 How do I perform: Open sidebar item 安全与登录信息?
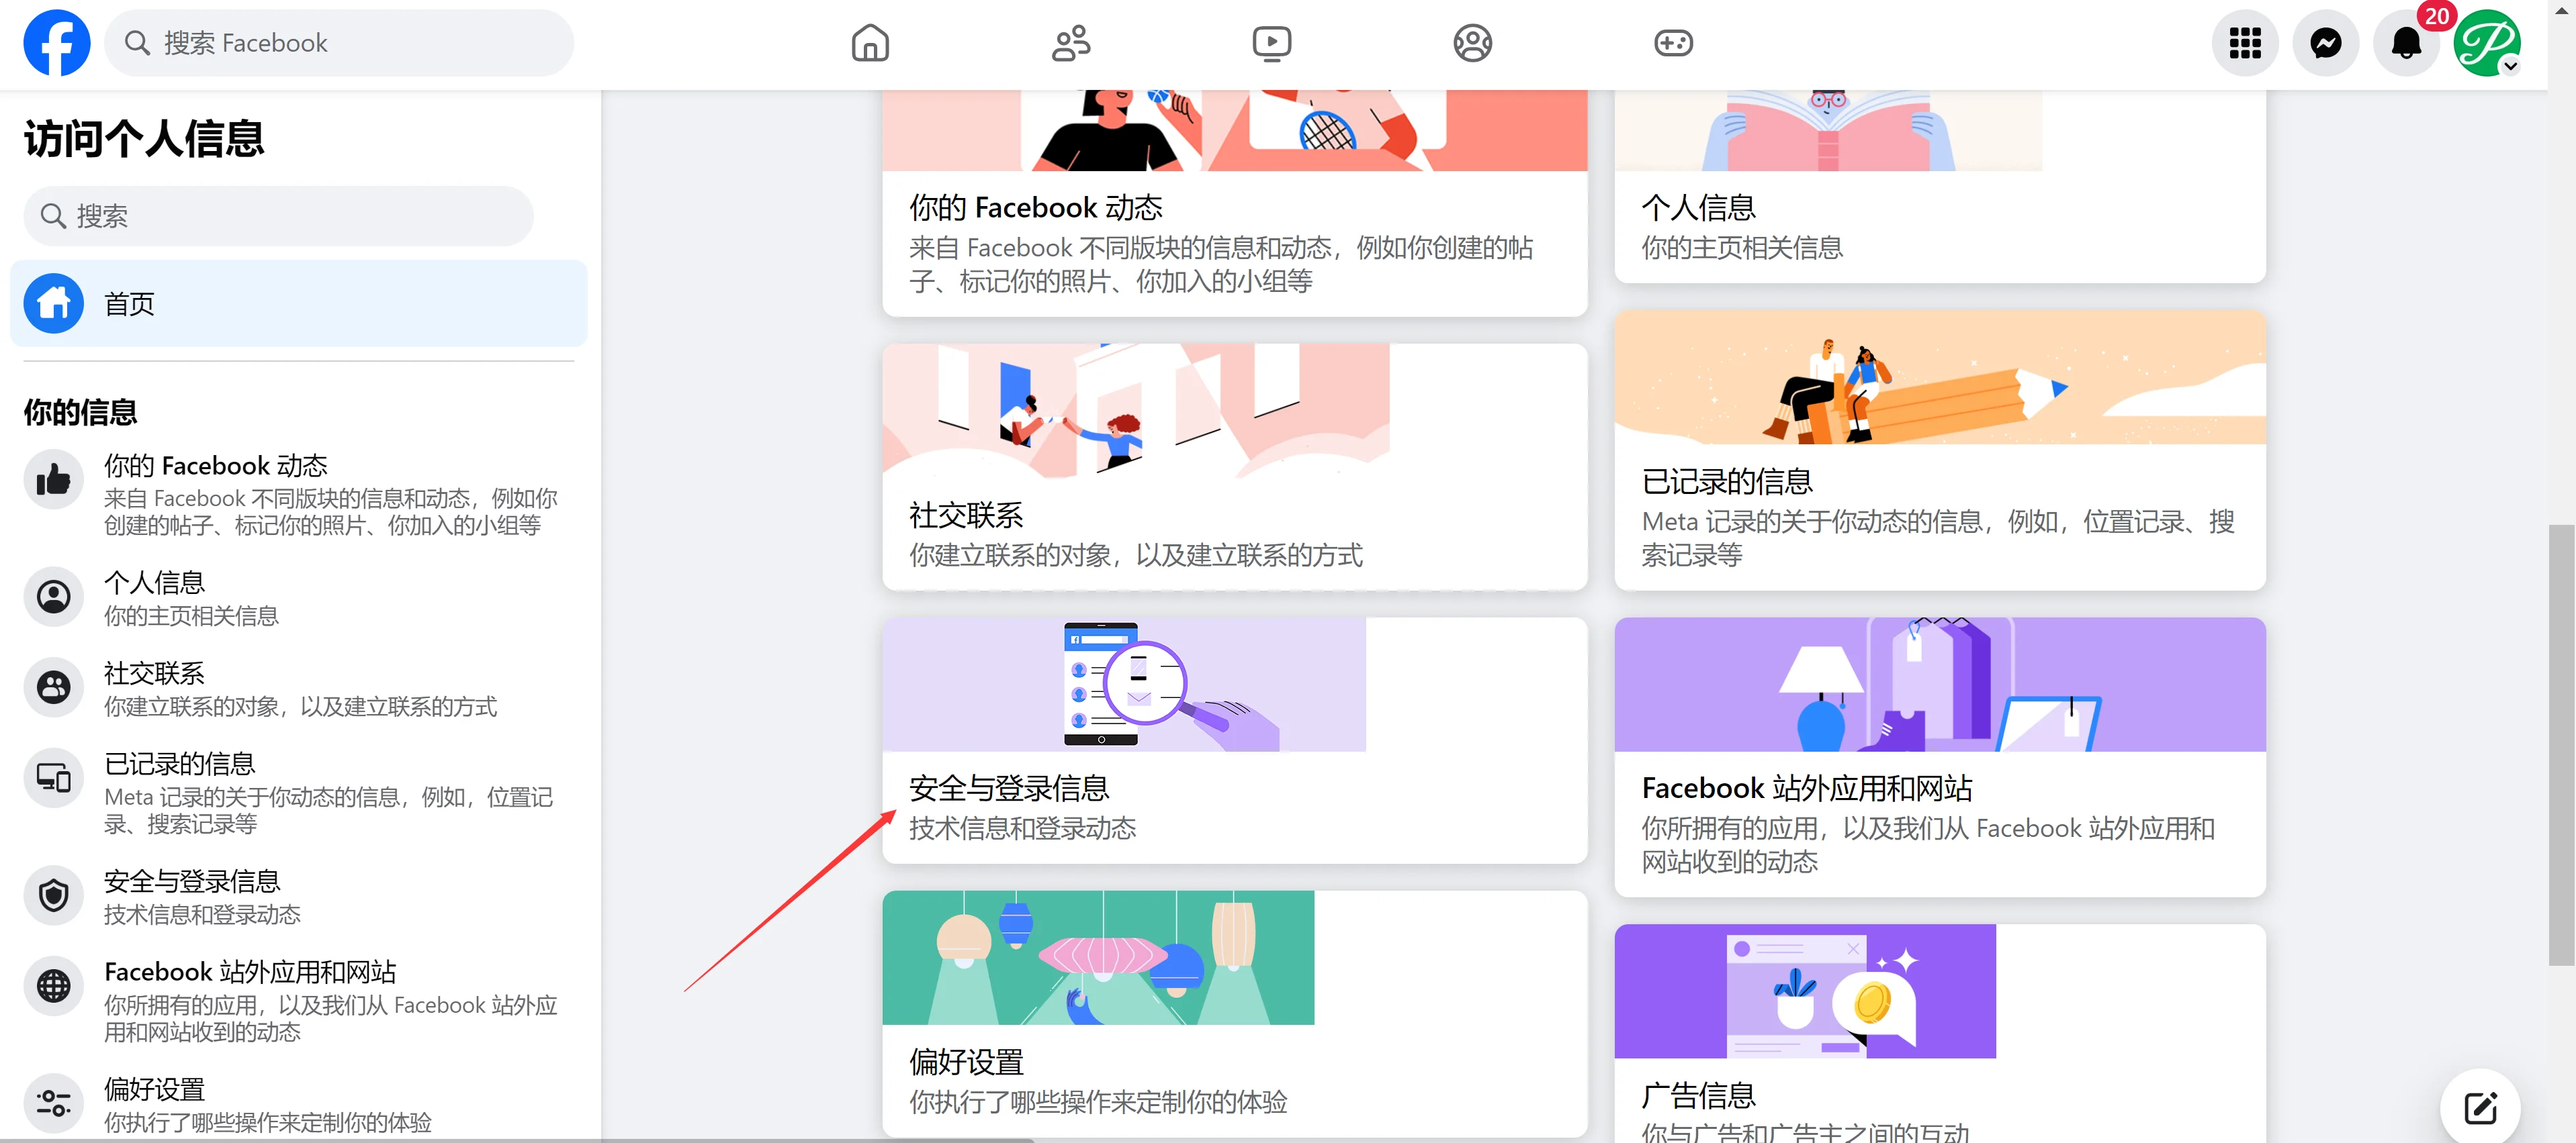(299, 896)
